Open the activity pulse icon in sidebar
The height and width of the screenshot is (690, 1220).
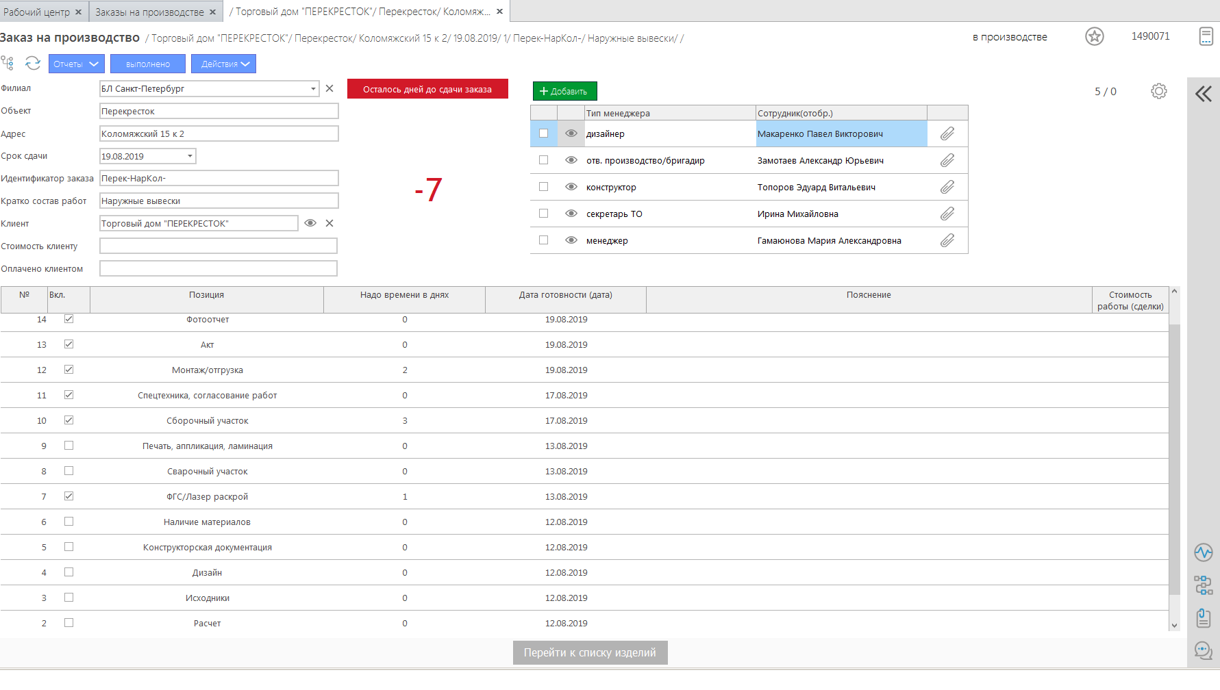(1203, 552)
